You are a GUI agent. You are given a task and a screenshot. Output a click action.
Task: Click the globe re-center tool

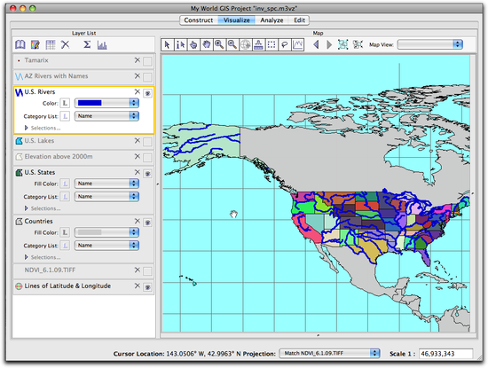pos(245,45)
